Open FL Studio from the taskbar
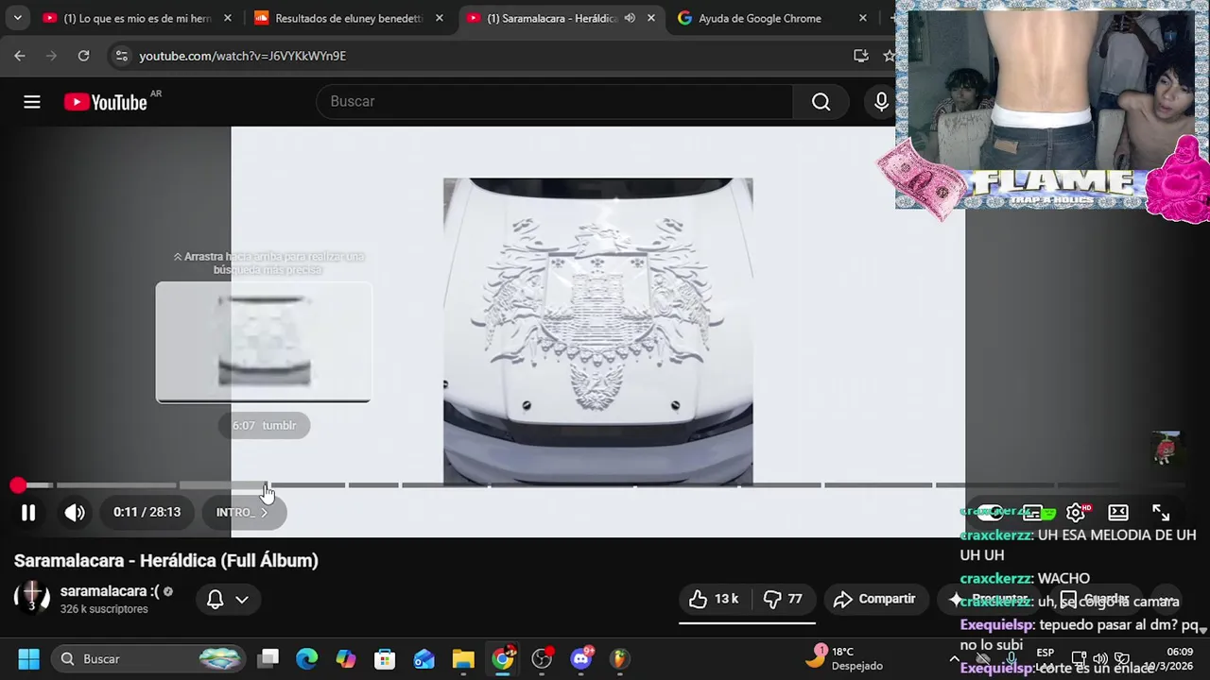The width and height of the screenshot is (1210, 680). (x=619, y=659)
